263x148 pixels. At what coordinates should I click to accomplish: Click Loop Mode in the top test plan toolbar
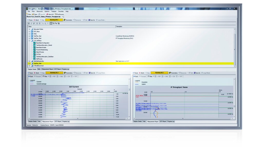click(100, 20)
